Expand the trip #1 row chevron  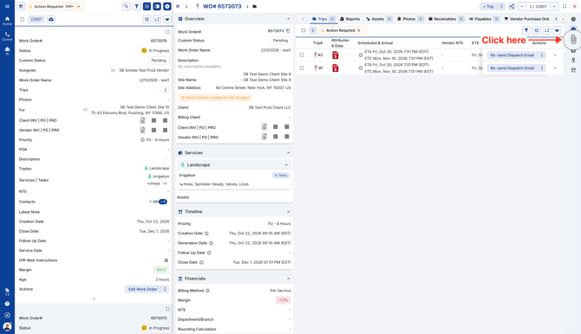point(555,68)
